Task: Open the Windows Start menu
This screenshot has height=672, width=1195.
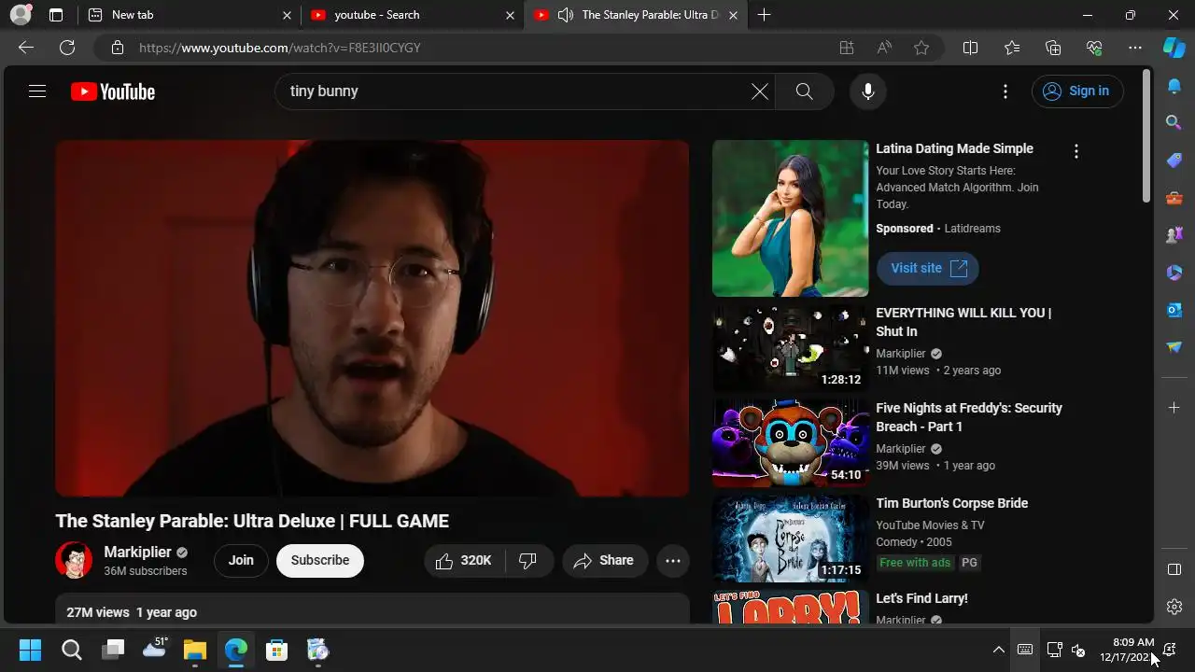Action: pos(31,650)
